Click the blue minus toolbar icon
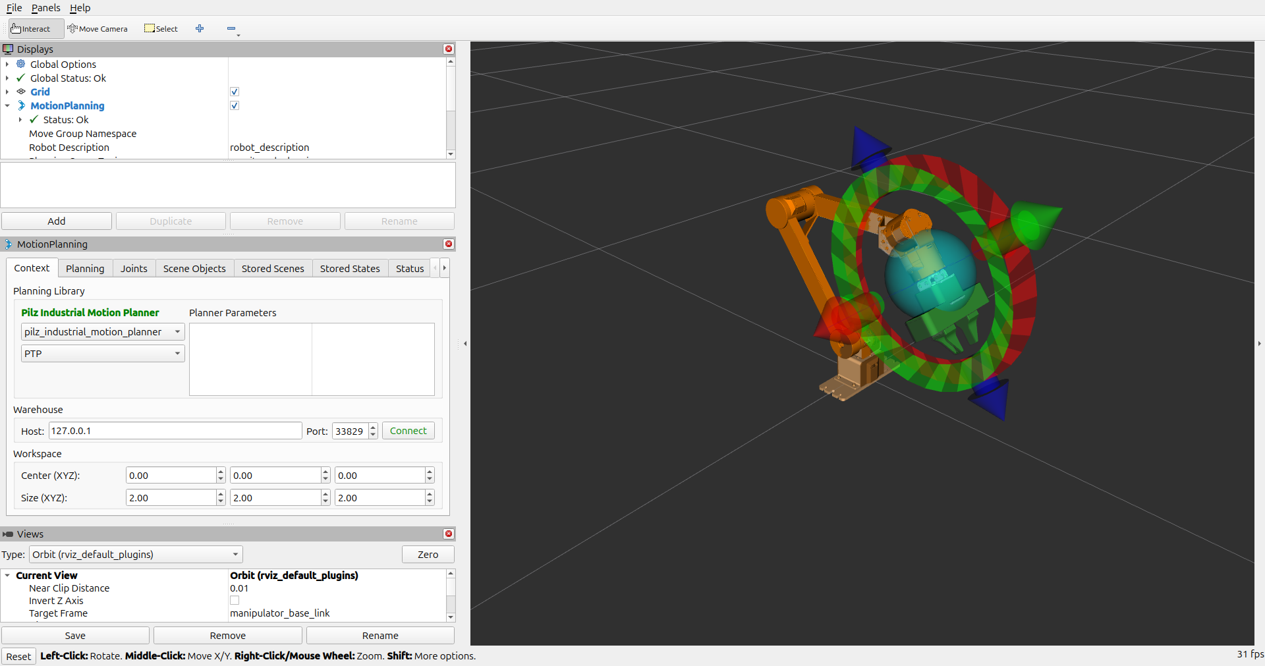The width and height of the screenshot is (1265, 666). coord(231,28)
